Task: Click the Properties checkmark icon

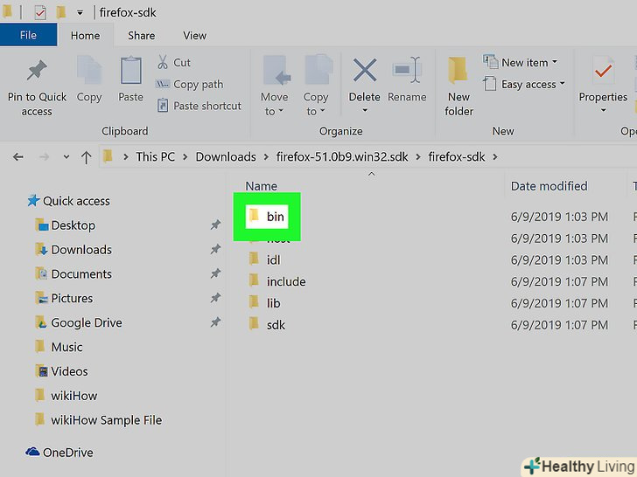Action: [x=603, y=71]
